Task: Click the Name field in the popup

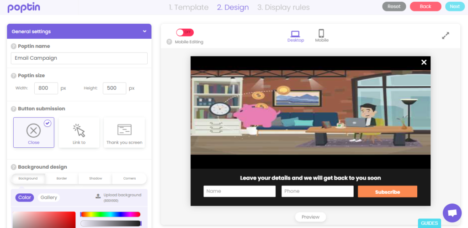Action: [x=239, y=191]
